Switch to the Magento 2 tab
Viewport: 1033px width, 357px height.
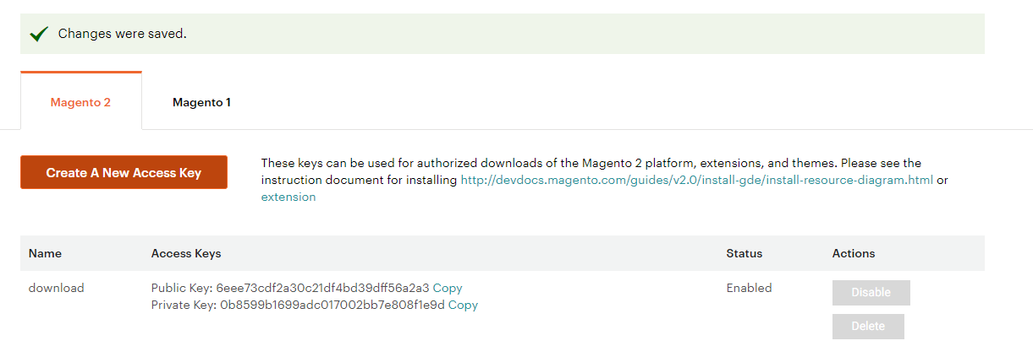click(x=80, y=102)
